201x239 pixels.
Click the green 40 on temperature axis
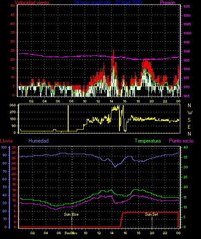tap(185, 147)
